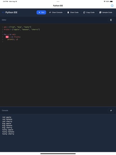Click the adj list definition line
The image size is (116, 155).
(x=17, y=27)
